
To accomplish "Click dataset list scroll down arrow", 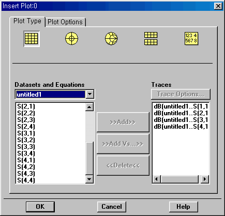I will tap(89, 179).
